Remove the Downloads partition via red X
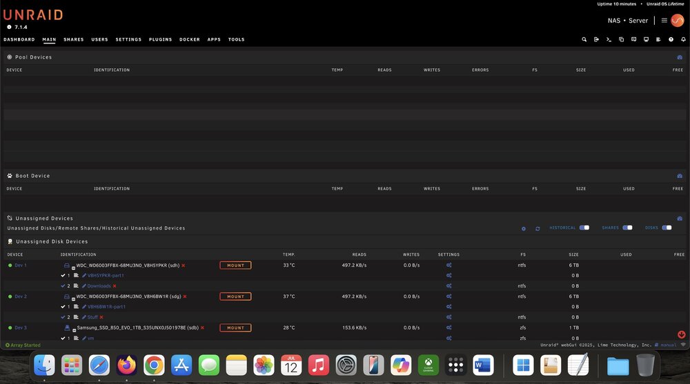Screen dimensions: 690x384 point(115,286)
